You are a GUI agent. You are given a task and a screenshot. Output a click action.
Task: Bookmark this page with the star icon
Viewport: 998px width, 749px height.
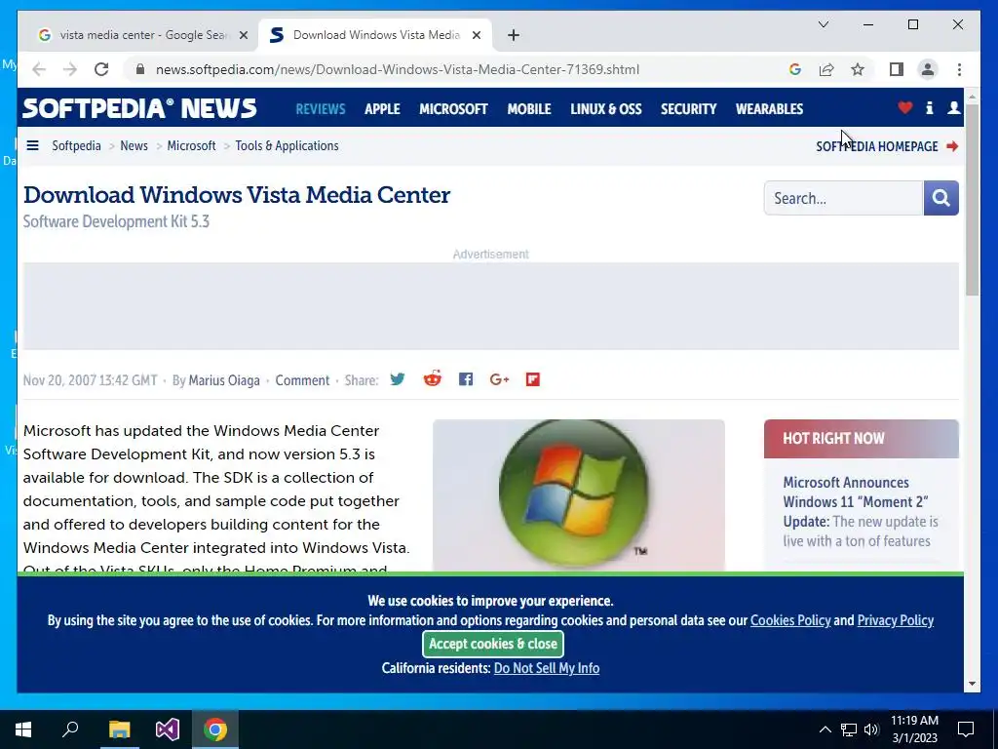[x=858, y=69]
